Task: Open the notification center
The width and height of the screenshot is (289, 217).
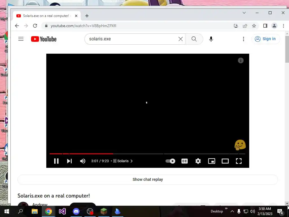Action: coord(280,211)
